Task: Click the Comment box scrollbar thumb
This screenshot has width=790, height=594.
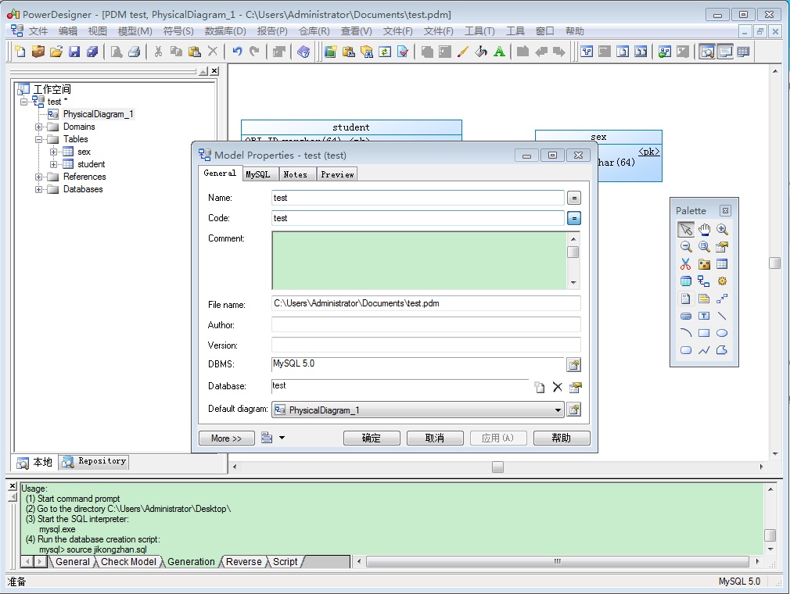Action: coord(573,252)
